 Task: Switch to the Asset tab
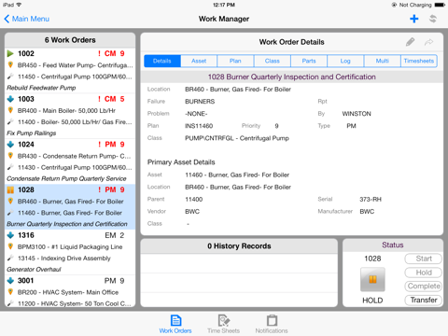coord(199,61)
